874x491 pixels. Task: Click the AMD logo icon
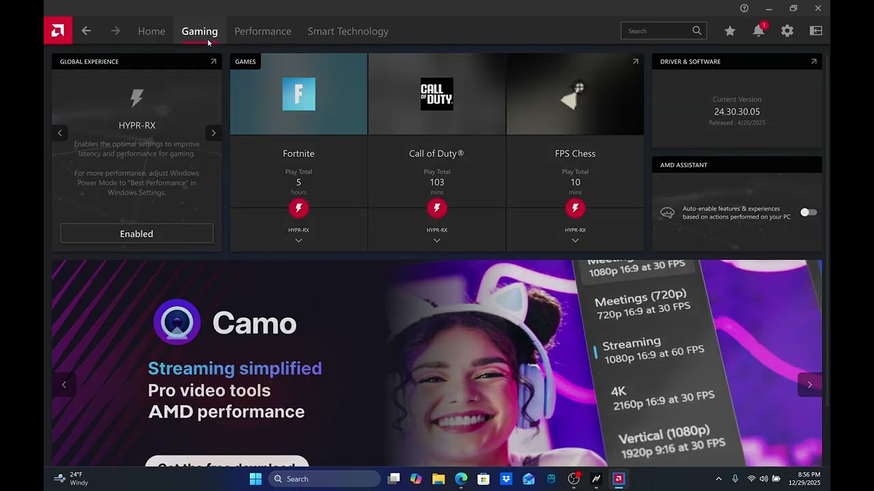(58, 31)
